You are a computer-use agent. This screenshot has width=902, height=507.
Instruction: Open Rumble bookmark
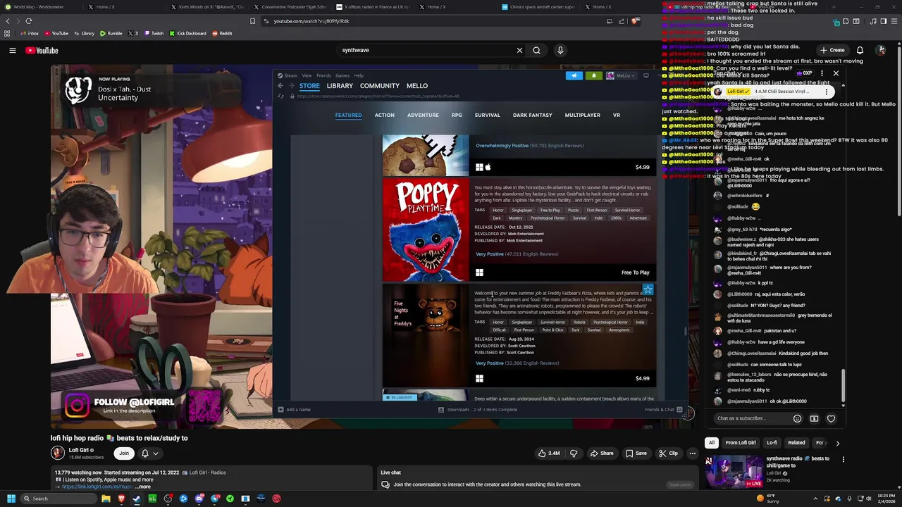[x=111, y=33]
